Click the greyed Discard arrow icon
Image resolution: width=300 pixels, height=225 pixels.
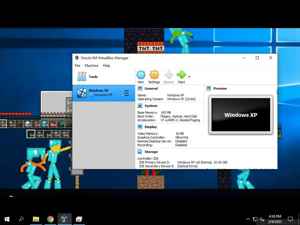click(168, 75)
